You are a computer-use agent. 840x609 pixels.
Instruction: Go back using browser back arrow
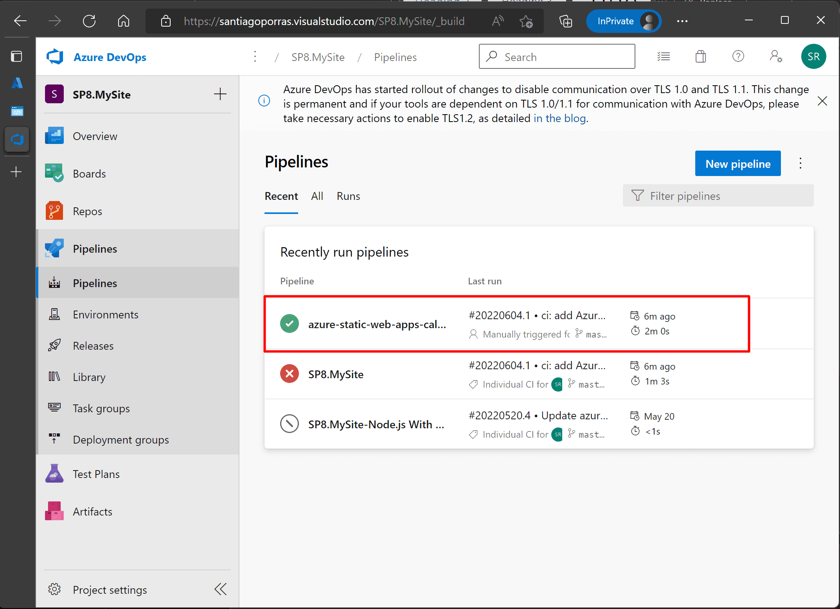[x=20, y=21]
